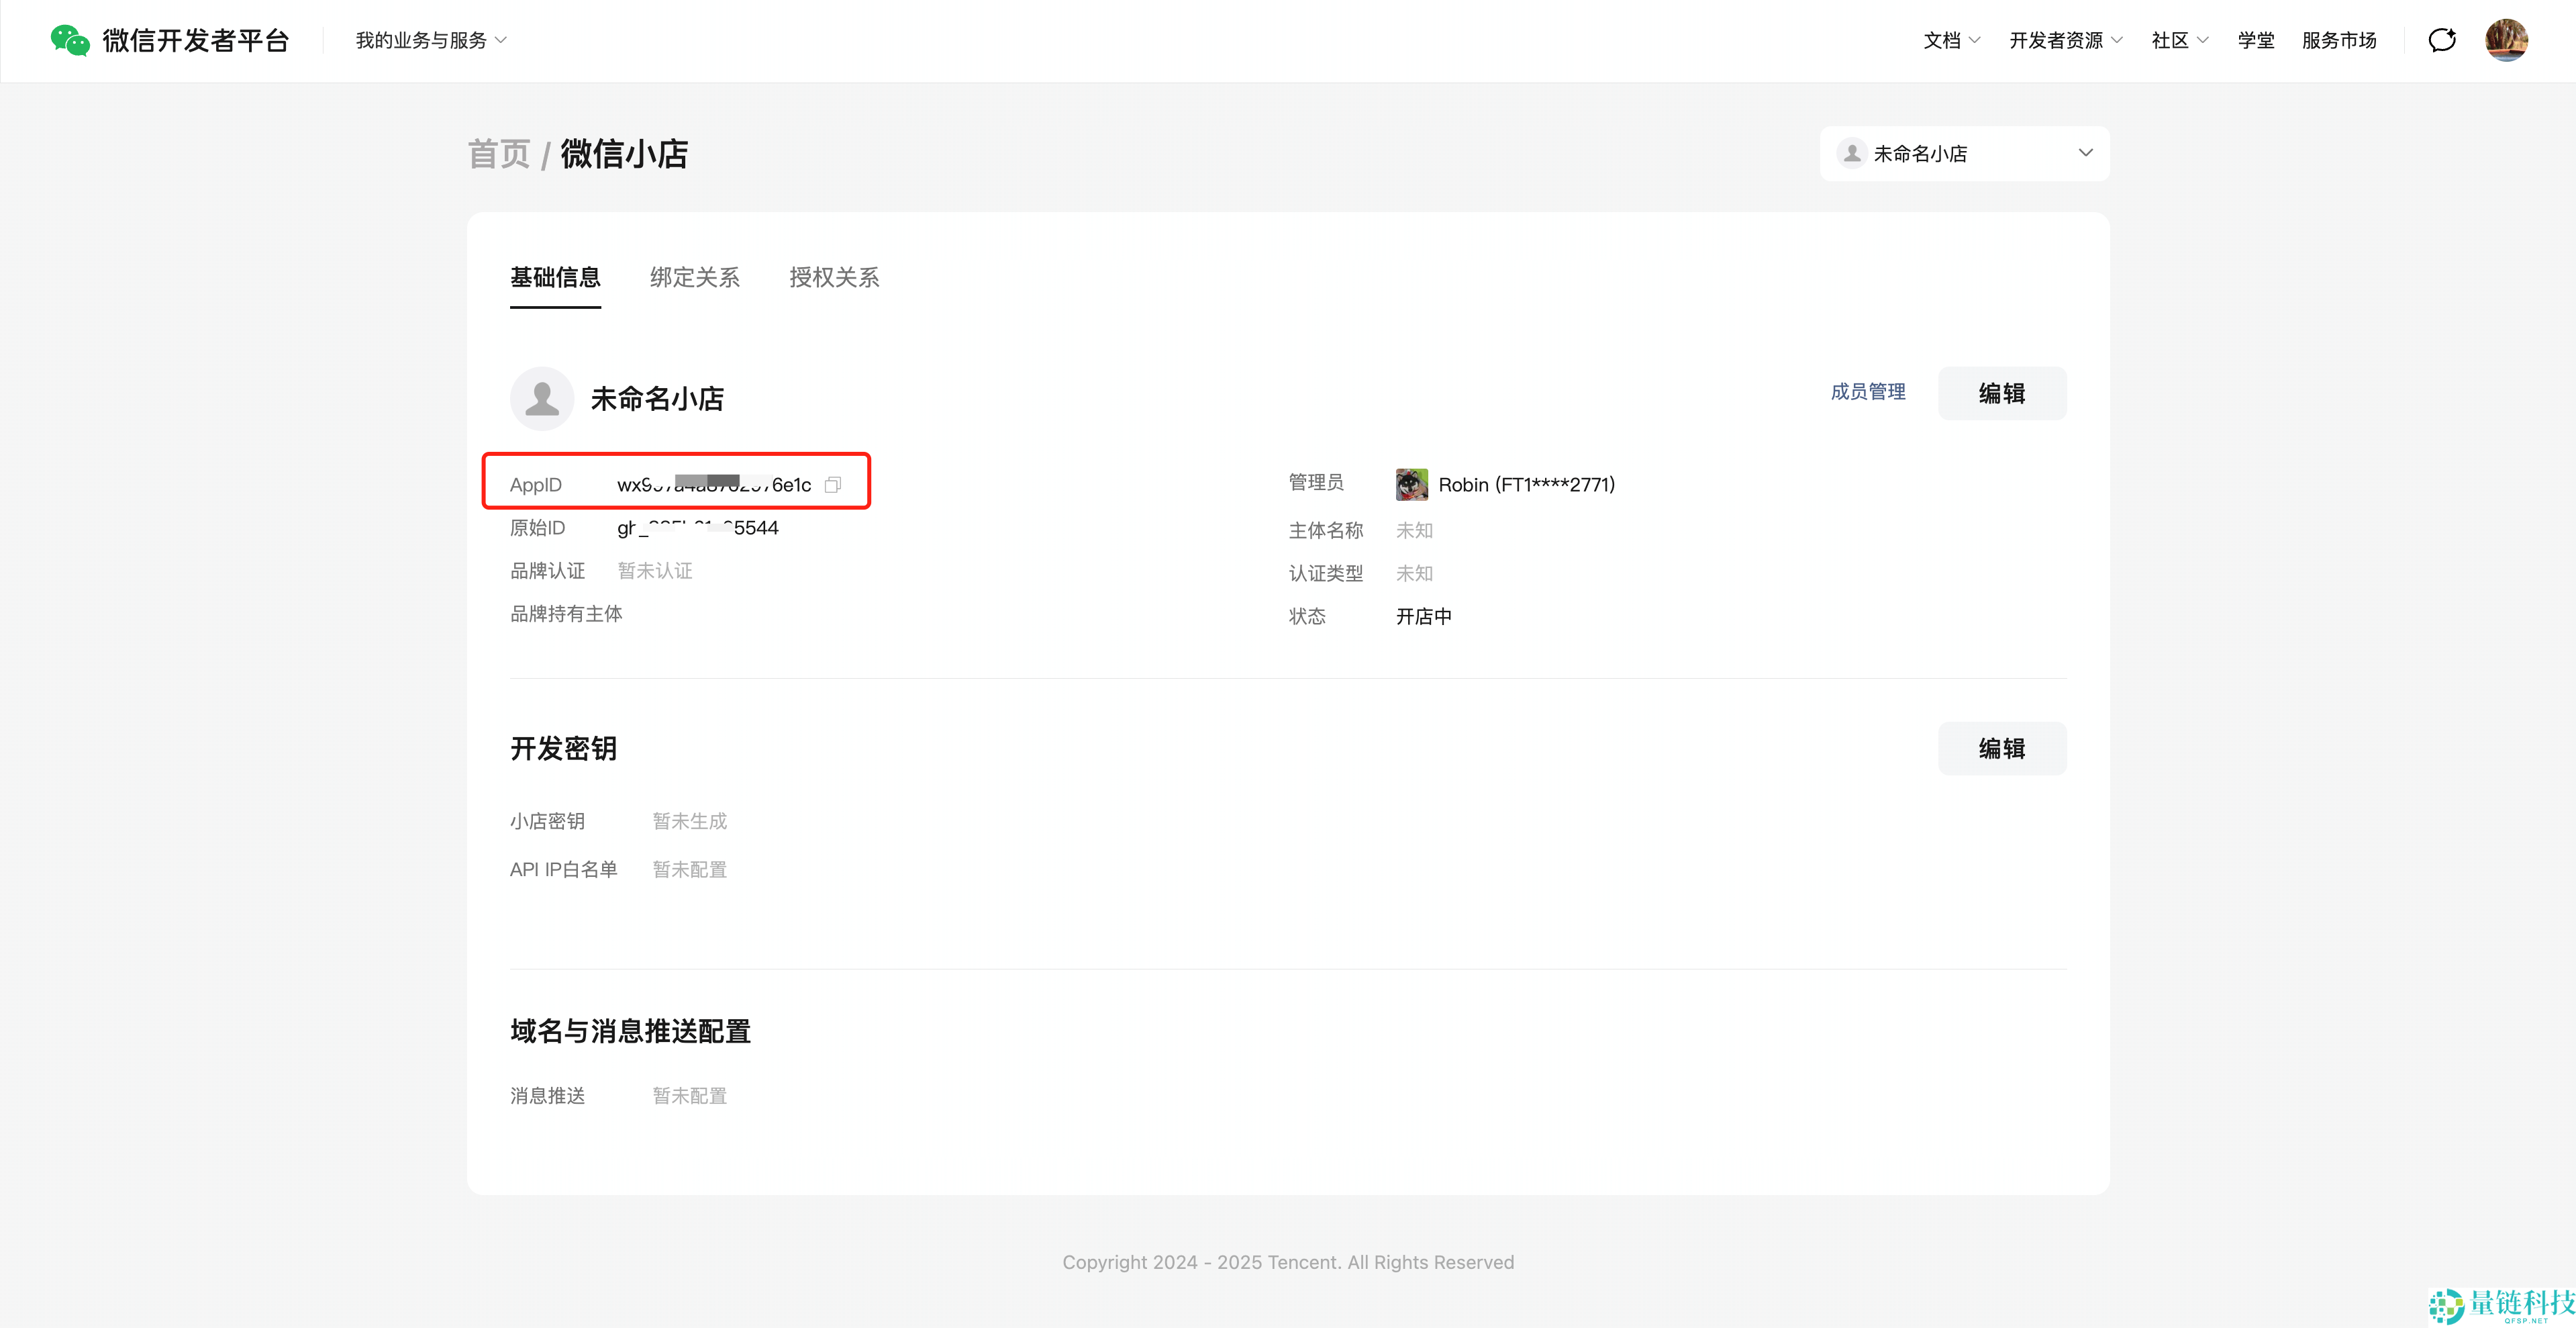Expand the 社区 menu
The height and width of the screenshot is (1328, 2576).
(x=2180, y=40)
